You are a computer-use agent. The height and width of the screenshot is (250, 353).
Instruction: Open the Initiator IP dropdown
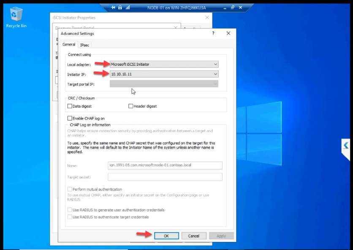(164, 74)
